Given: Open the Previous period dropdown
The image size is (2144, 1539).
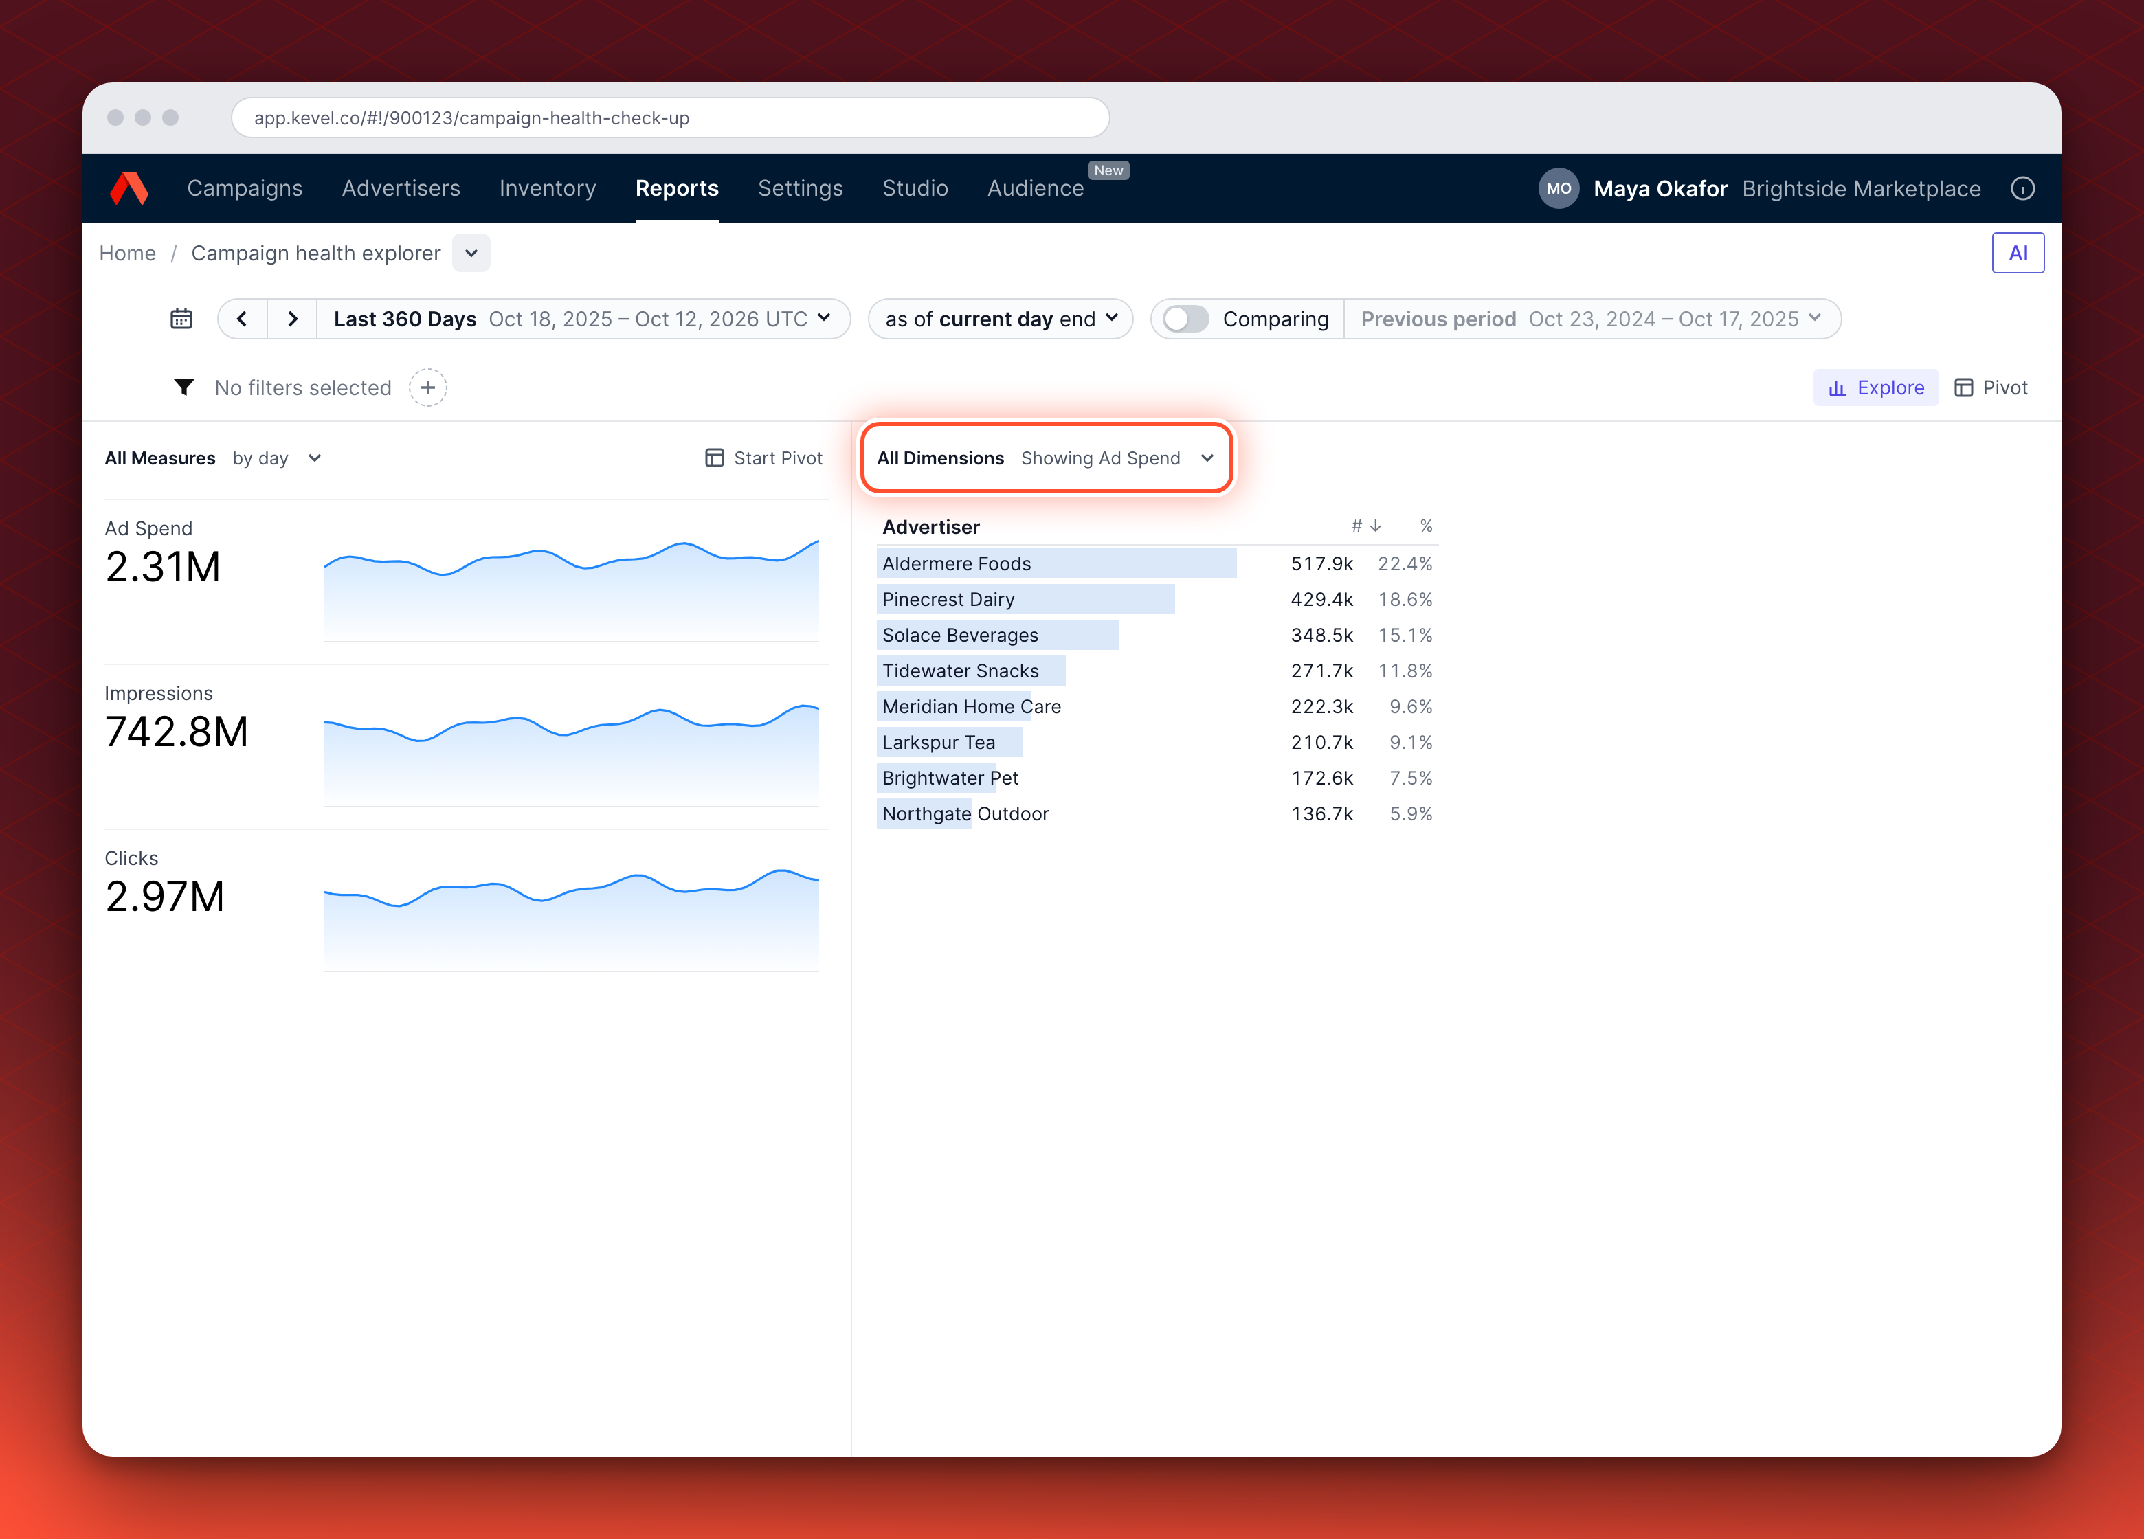Looking at the screenshot, I should point(1592,319).
